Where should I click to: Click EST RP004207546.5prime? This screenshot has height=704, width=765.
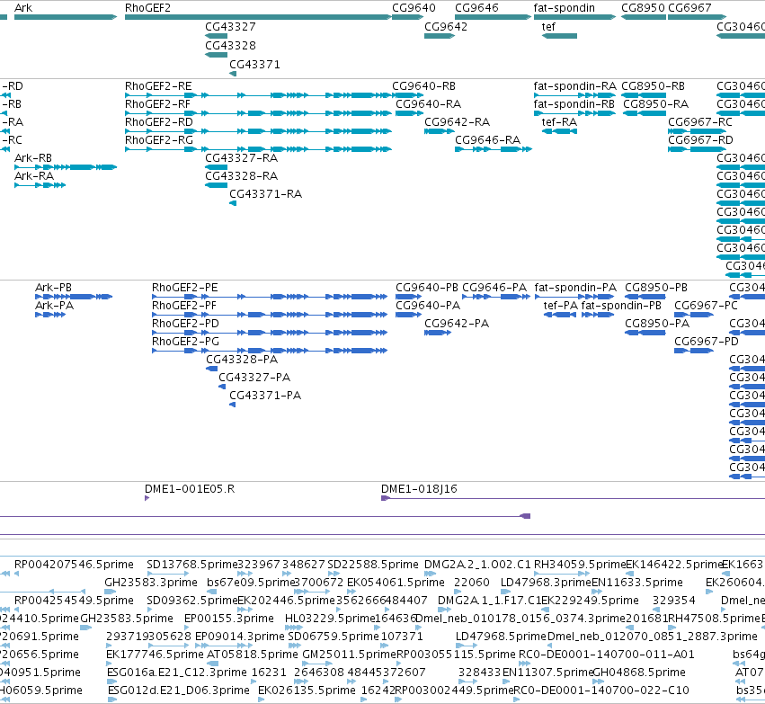click(16, 574)
